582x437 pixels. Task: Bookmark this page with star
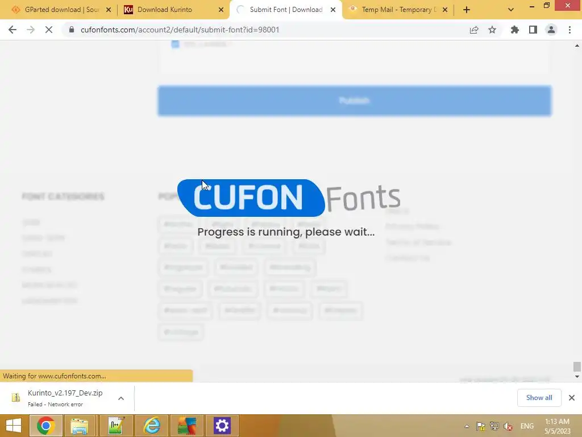(492, 30)
